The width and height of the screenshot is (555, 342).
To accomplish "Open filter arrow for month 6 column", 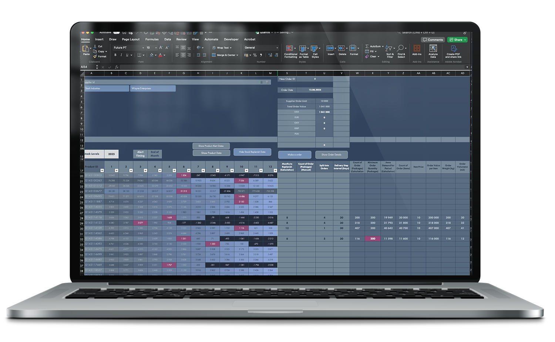I will point(189,171).
